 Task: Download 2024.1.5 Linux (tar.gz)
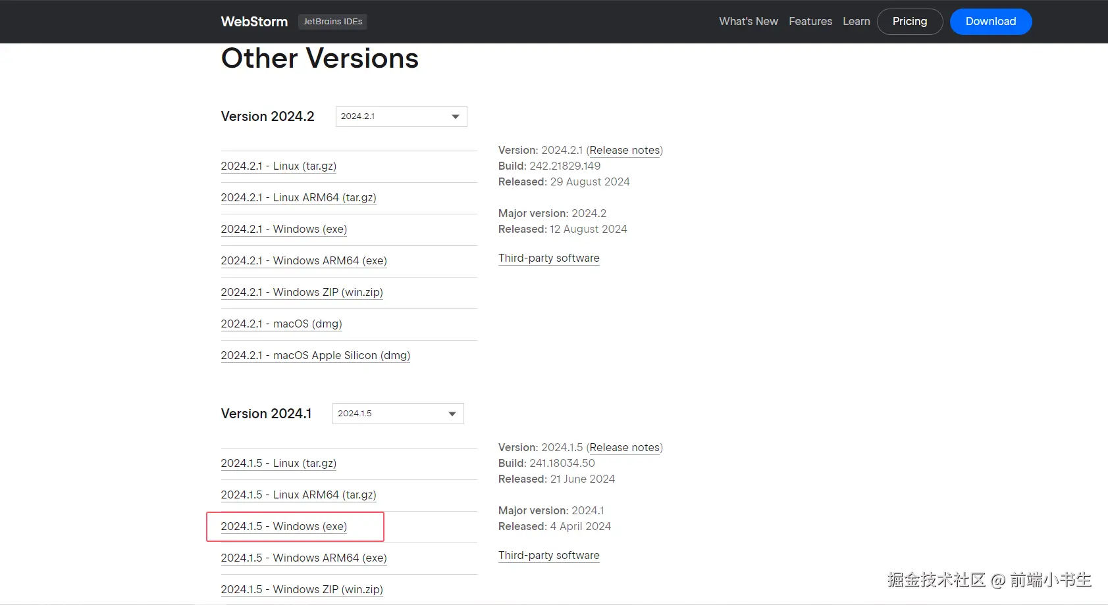[x=278, y=464]
